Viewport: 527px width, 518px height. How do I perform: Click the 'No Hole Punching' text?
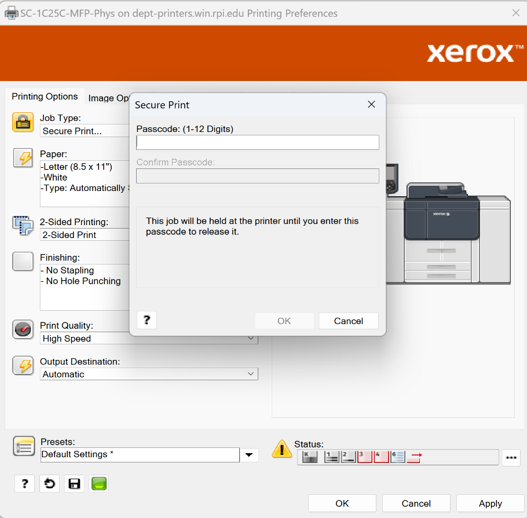point(80,281)
